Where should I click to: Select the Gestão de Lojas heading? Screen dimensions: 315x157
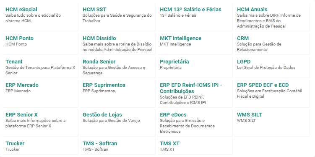[x=102, y=114]
